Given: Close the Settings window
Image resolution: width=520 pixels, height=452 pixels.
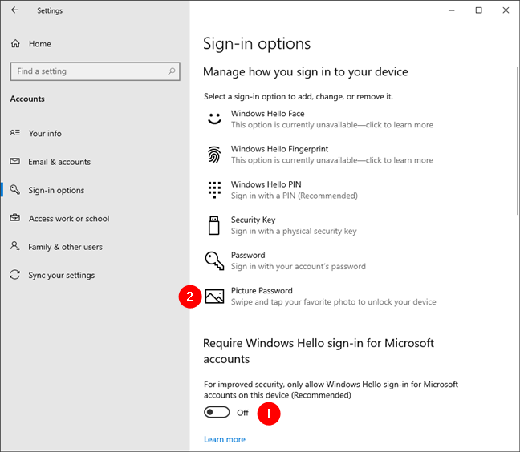Looking at the screenshot, I should pos(506,10).
